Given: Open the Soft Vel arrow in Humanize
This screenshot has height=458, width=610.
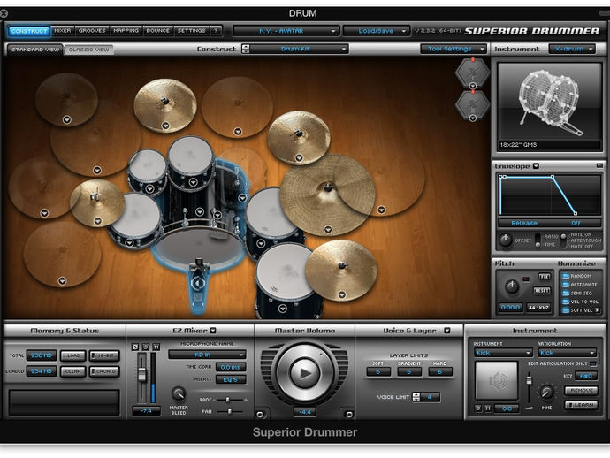Looking at the screenshot, I should 597,310.
